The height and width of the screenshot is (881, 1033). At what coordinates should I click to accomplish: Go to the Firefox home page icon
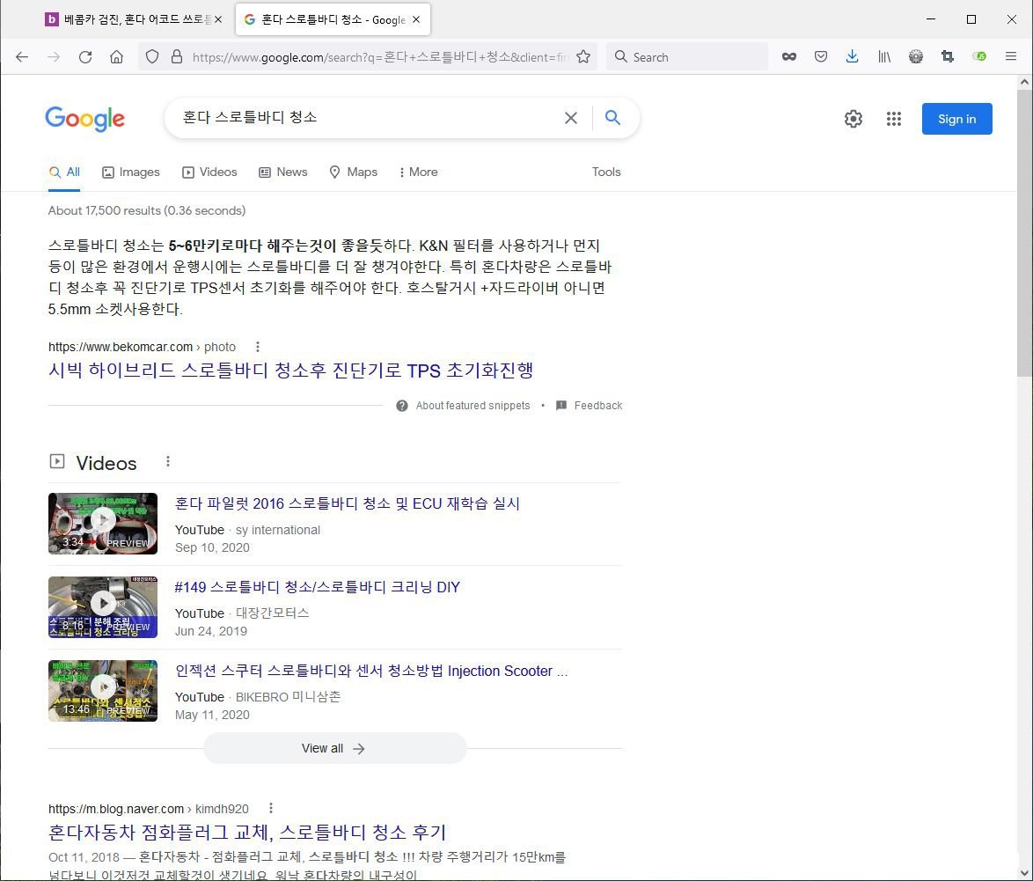[x=116, y=57]
